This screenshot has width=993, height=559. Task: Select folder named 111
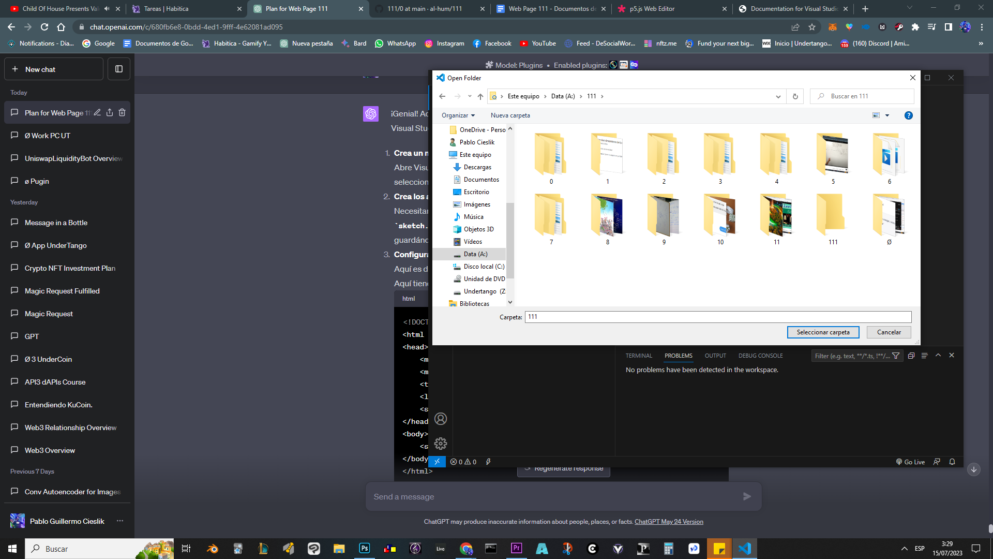point(833,219)
